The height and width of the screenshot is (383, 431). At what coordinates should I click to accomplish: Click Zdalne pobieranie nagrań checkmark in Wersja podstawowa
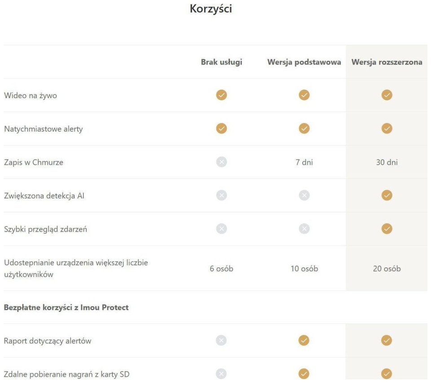(304, 373)
